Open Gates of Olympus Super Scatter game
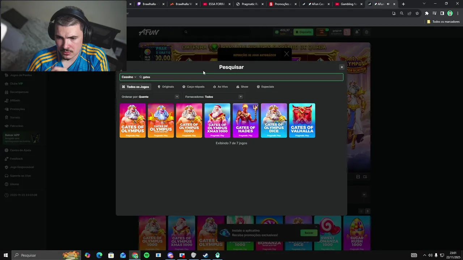 (x=161, y=121)
